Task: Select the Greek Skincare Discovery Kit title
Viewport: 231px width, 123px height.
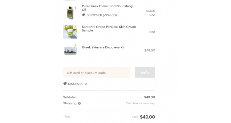Action: (x=103, y=47)
